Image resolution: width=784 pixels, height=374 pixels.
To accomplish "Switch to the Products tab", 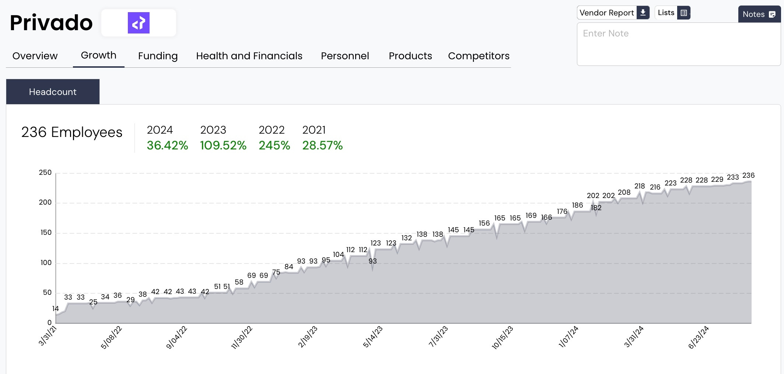I will [x=410, y=56].
